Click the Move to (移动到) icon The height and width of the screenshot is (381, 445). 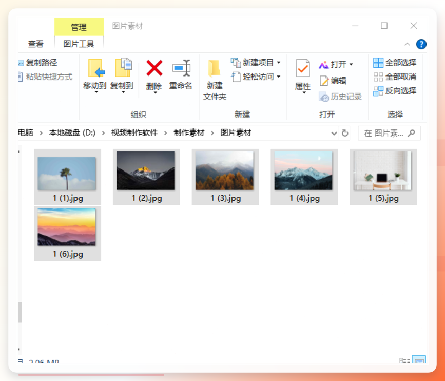coord(96,68)
